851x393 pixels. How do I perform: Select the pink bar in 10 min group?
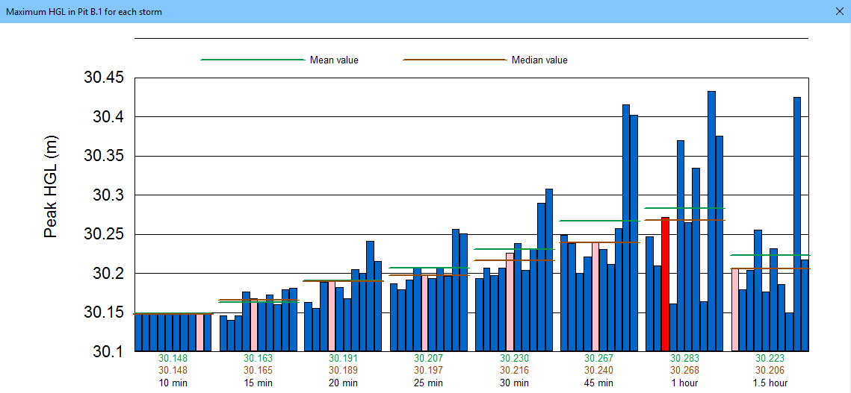tap(199, 333)
